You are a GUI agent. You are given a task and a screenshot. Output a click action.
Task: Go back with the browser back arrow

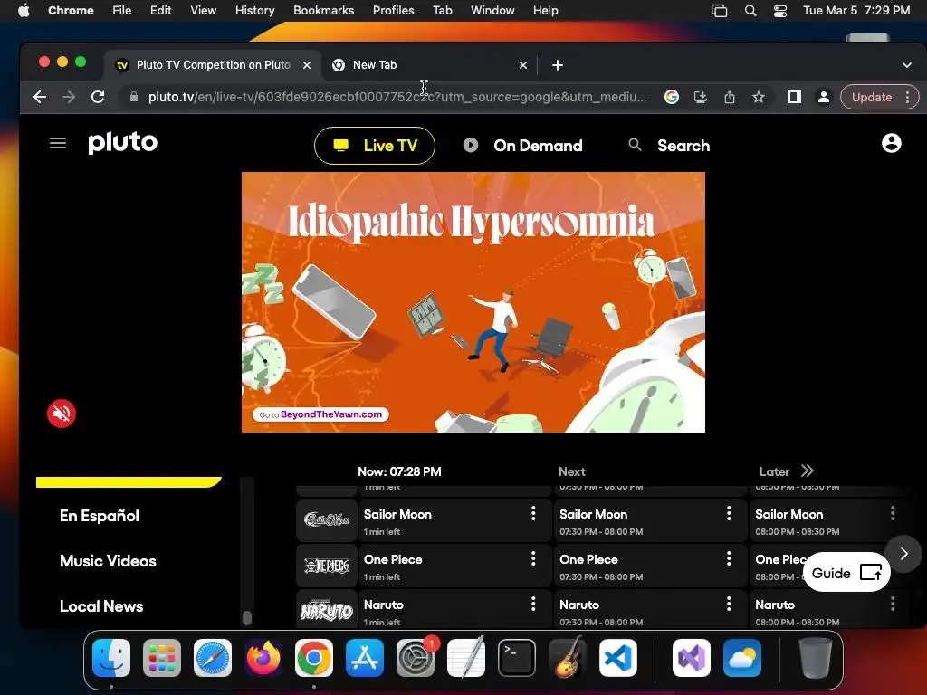click(40, 97)
